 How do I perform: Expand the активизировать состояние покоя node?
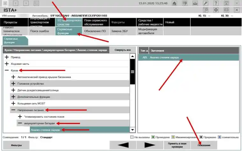click(20, 117)
